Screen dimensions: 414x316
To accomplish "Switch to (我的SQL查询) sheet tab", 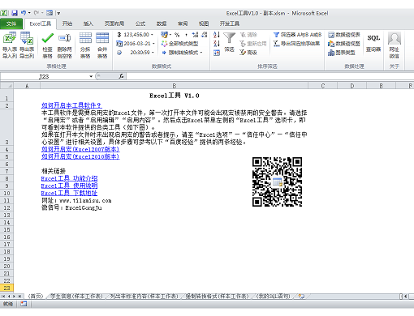I will tap(274, 297).
